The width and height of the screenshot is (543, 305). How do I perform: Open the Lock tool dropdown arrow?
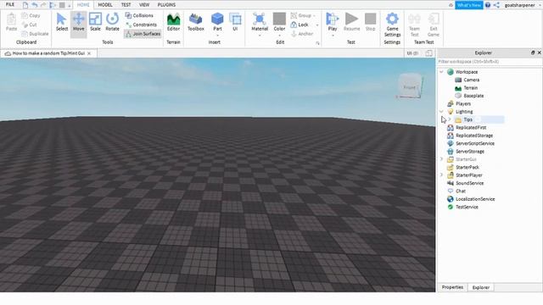click(x=316, y=25)
